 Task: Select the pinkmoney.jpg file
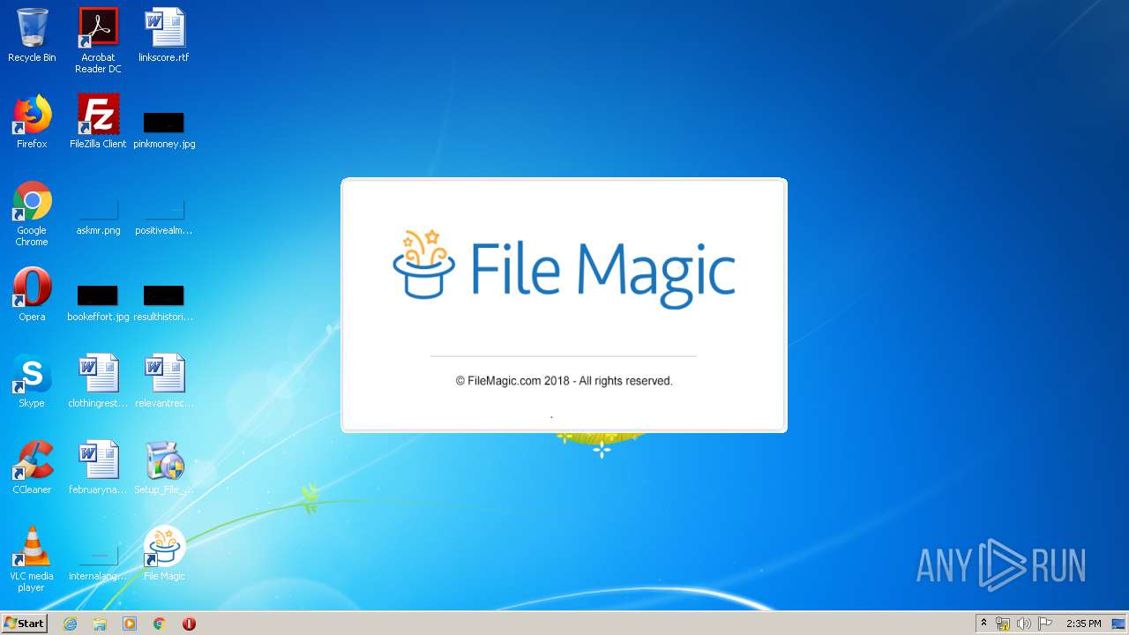pos(164,130)
